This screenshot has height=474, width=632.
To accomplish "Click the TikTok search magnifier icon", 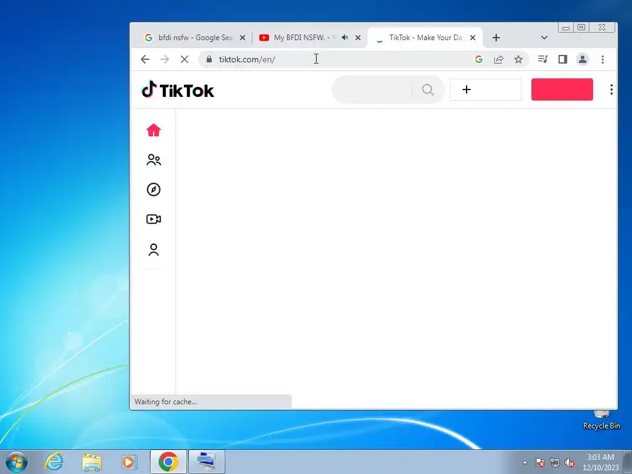I will click(428, 89).
